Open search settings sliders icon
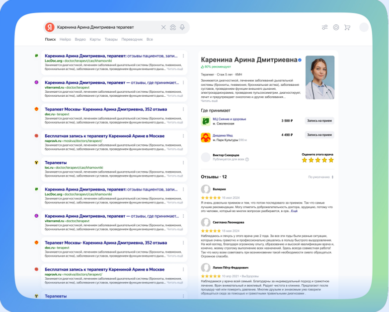The height and width of the screenshot is (312, 389). coord(325,27)
